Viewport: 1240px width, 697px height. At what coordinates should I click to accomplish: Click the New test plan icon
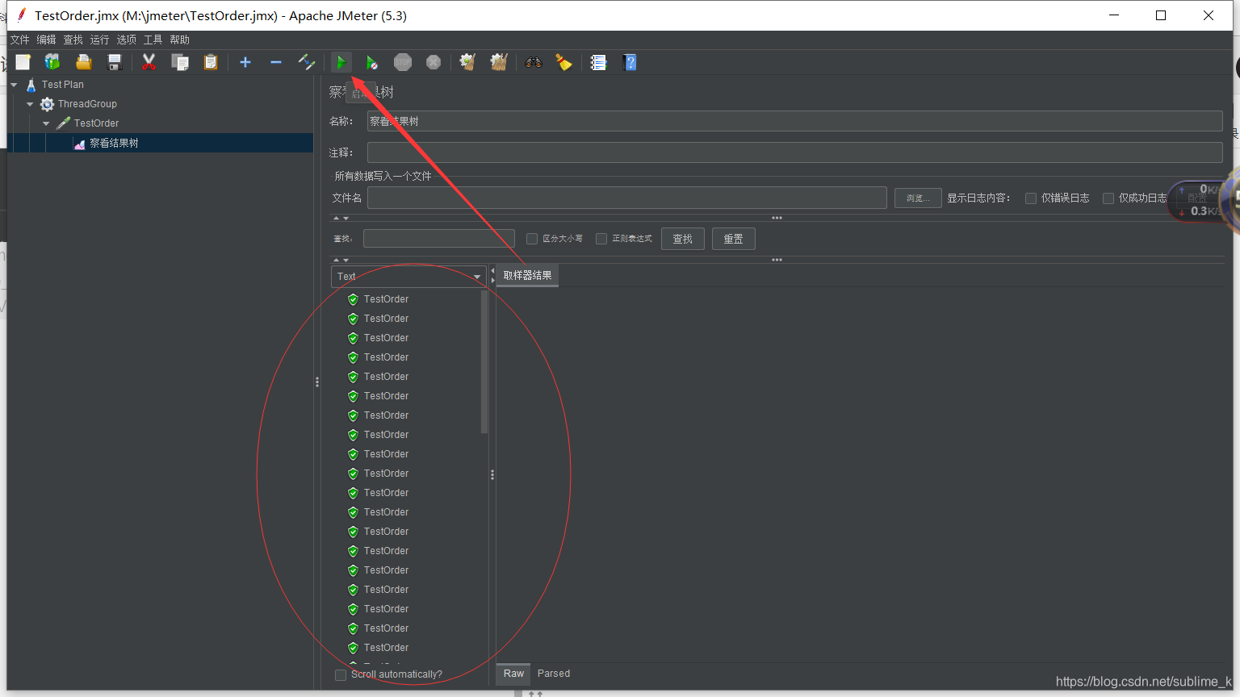coord(23,62)
